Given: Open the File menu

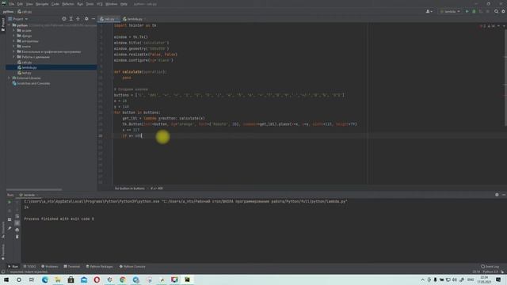Looking at the screenshot, I should pos(12,4).
